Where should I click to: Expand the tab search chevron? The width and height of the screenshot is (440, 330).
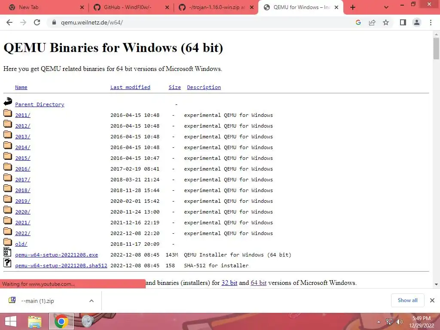coord(386,7)
